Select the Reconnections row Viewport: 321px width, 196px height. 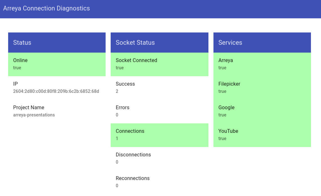point(159,182)
